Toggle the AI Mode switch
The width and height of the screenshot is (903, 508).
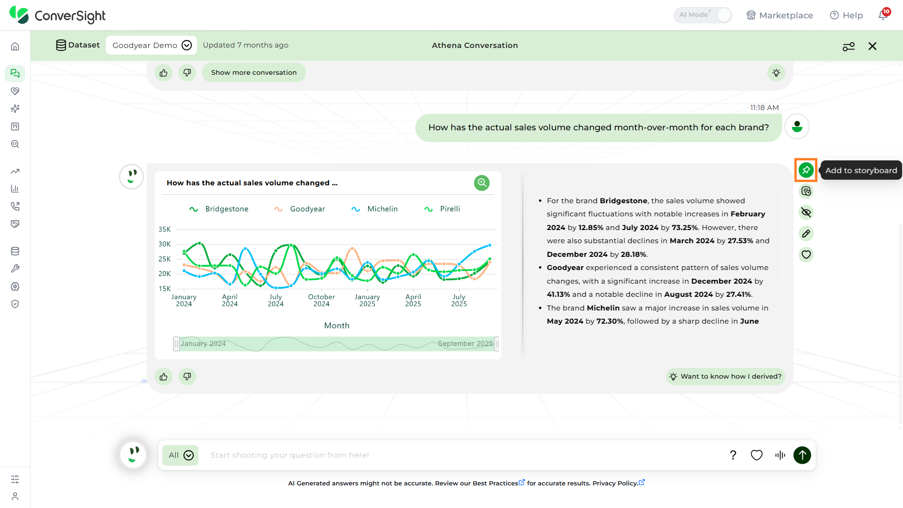703,15
